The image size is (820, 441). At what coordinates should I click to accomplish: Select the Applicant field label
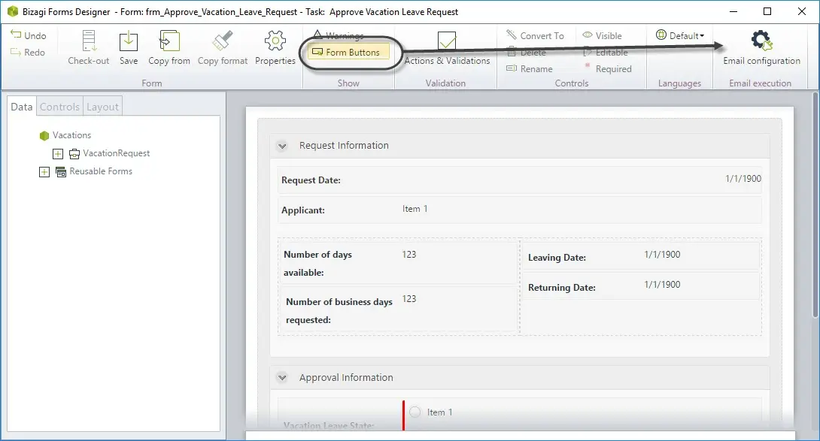(x=302, y=210)
